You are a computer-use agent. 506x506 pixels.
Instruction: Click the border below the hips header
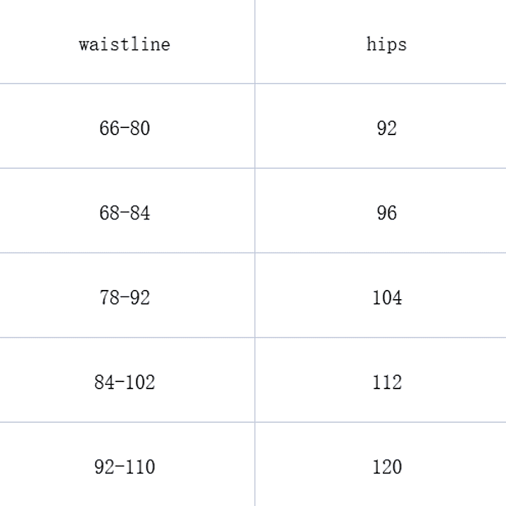(x=386, y=84)
